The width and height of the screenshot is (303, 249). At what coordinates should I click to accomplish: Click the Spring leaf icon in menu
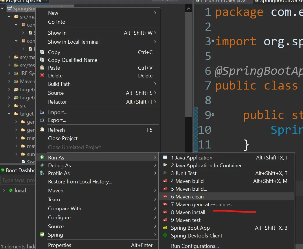[42, 235]
